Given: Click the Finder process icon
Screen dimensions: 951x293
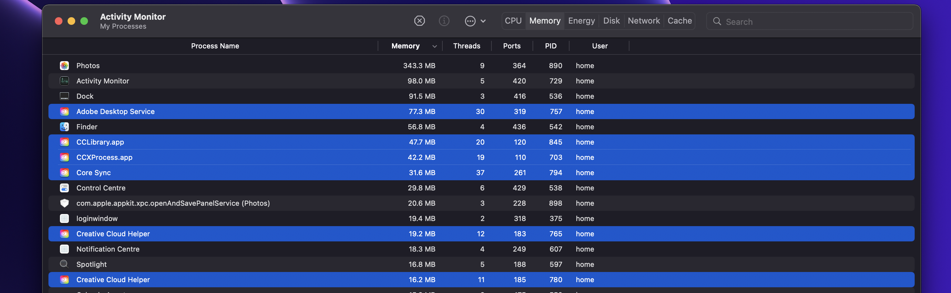Looking at the screenshot, I should (x=64, y=127).
